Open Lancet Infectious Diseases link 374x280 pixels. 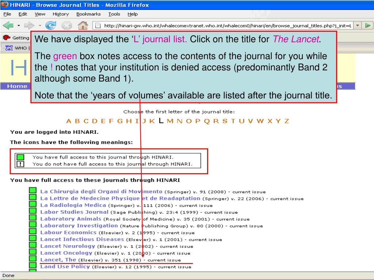pos(82,239)
